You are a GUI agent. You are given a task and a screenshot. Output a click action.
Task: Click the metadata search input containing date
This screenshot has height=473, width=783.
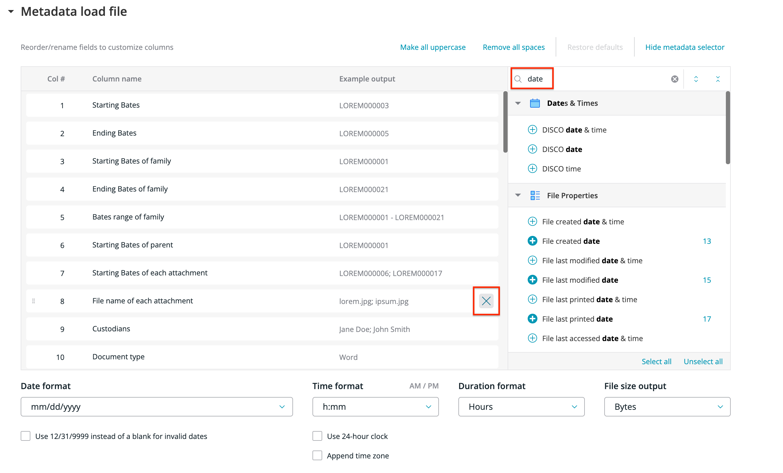(x=596, y=79)
